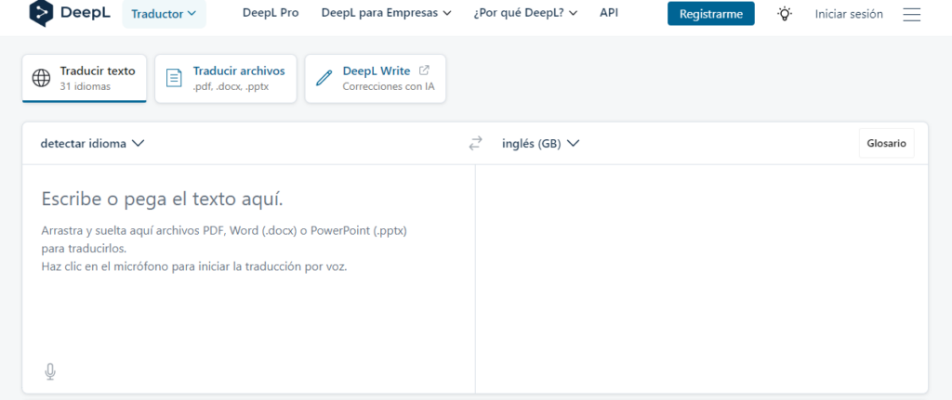Start voice translation with the microphone icon
This screenshot has height=400, width=952.
click(50, 371)
